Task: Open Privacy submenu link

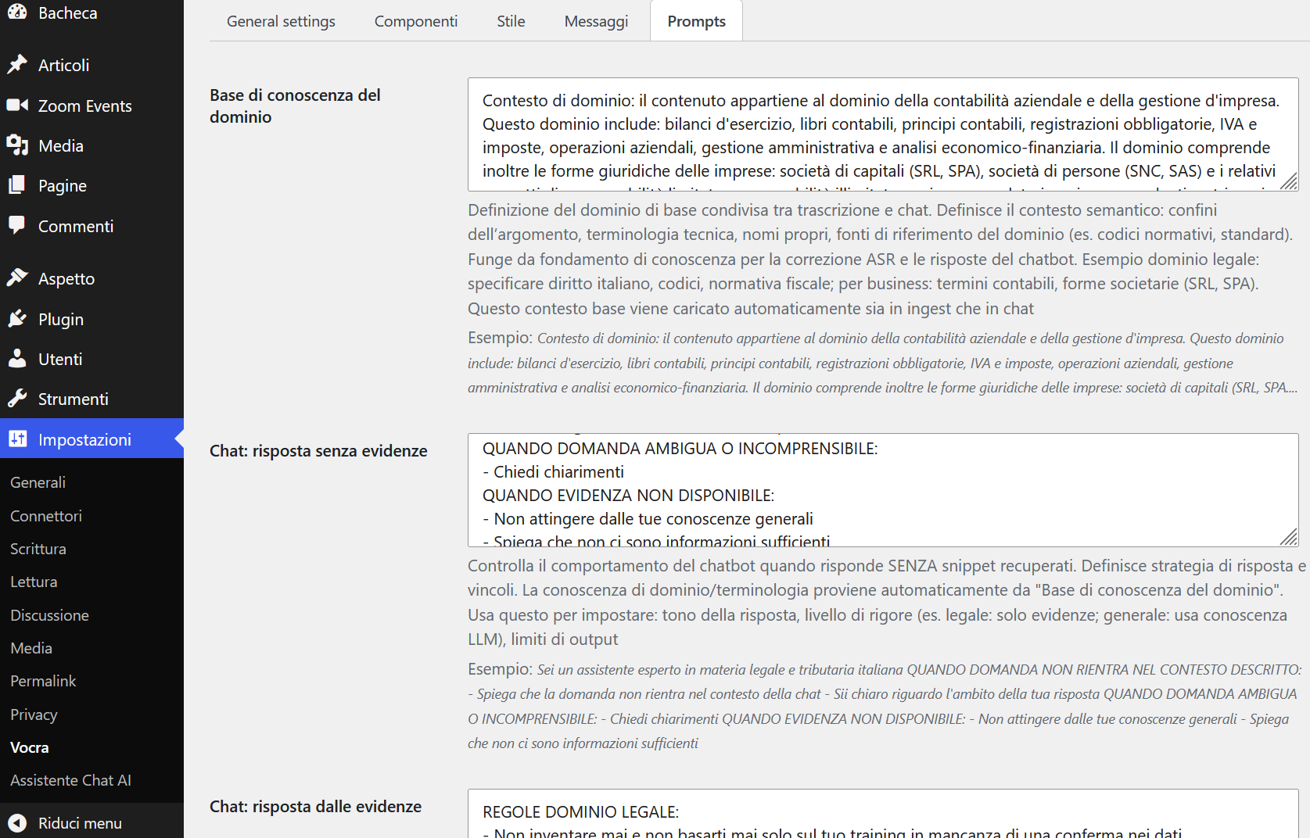Action: click(34, 714)
